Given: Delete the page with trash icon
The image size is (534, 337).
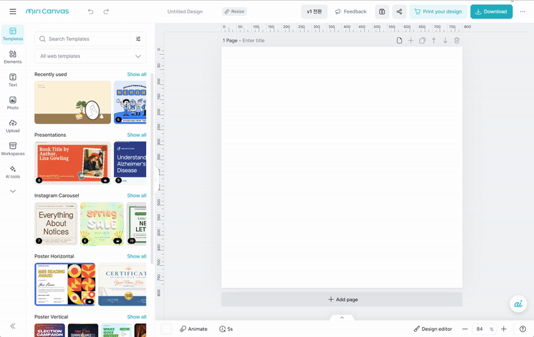Looking at the screenshot, I should pos(457,41).
